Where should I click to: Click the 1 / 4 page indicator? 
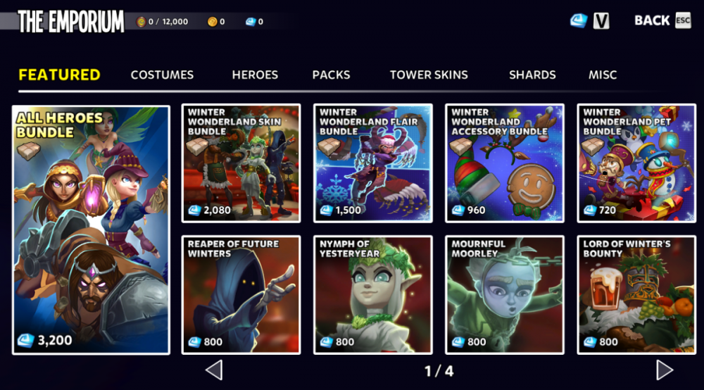[439, 371]
